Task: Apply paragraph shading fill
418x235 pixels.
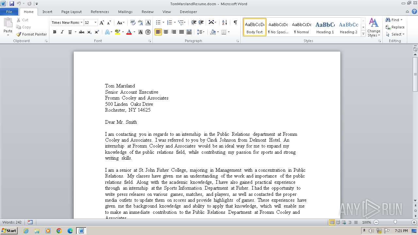Action: (x=213, y=32)
